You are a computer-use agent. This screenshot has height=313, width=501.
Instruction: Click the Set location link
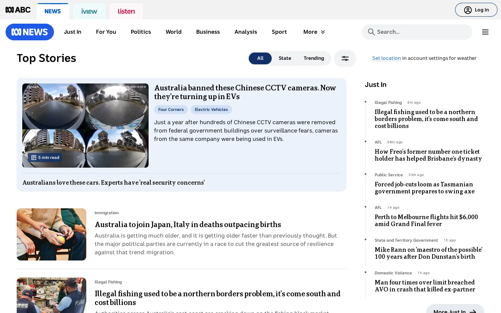[x=387, y=58]
